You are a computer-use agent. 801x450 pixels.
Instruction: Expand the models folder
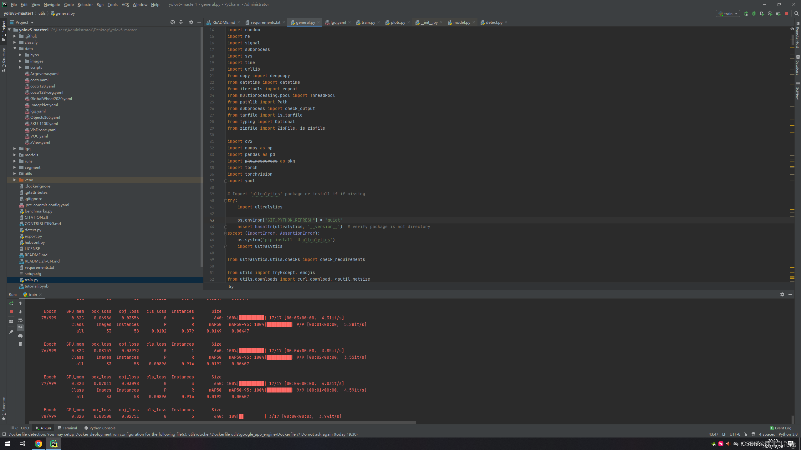[x=15, y=155]
